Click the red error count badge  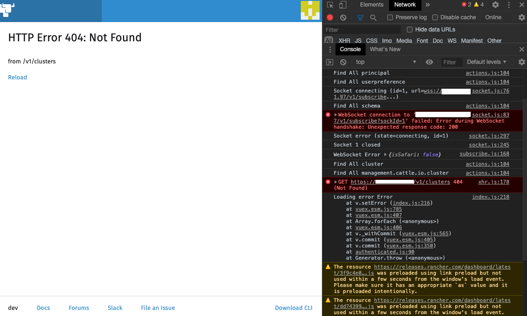point(466,4)
